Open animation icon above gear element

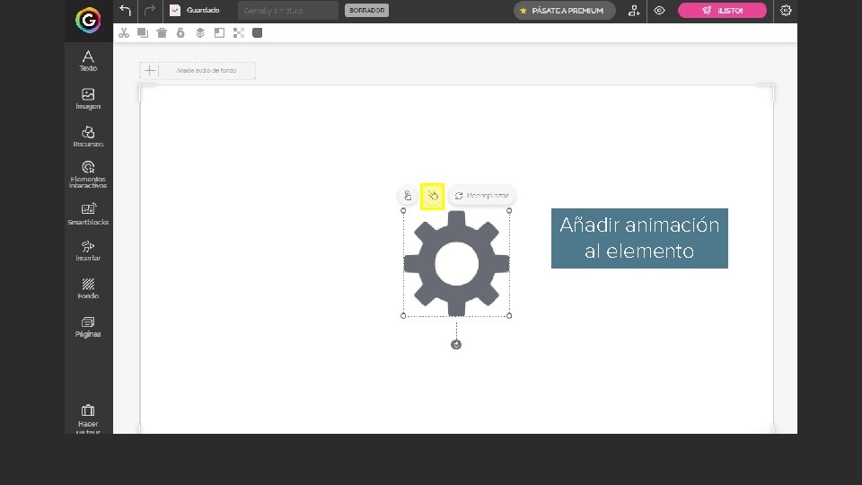point(433,196)
